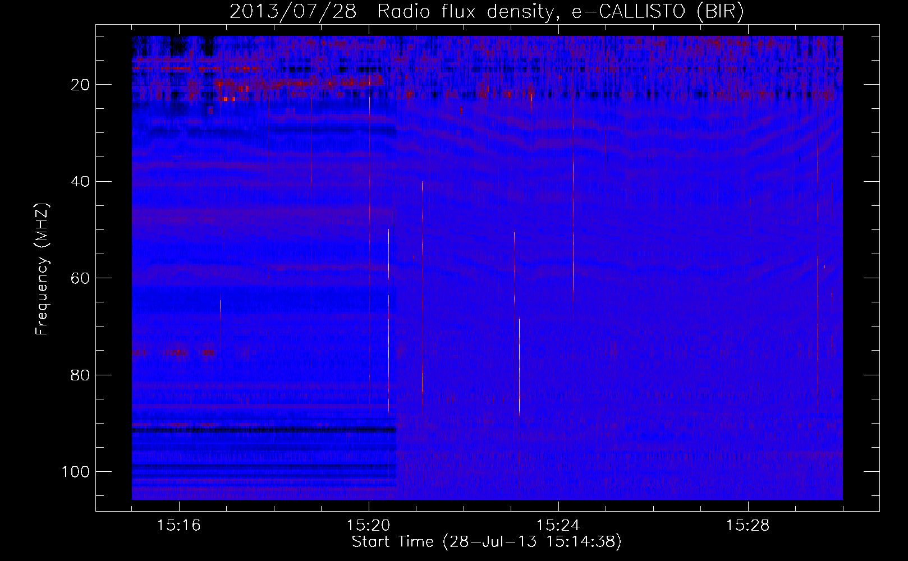Click the plot title "Radio flux density, e-CALLISTO (BIR)"
This screenshot has width=908, height=561.
pos(561,12)
